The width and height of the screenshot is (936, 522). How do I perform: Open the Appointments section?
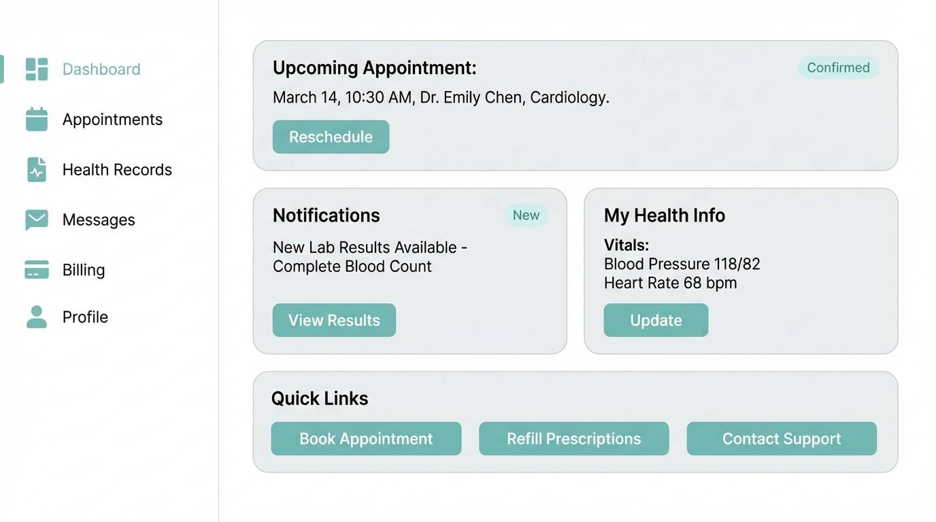[x=112, y=119]
